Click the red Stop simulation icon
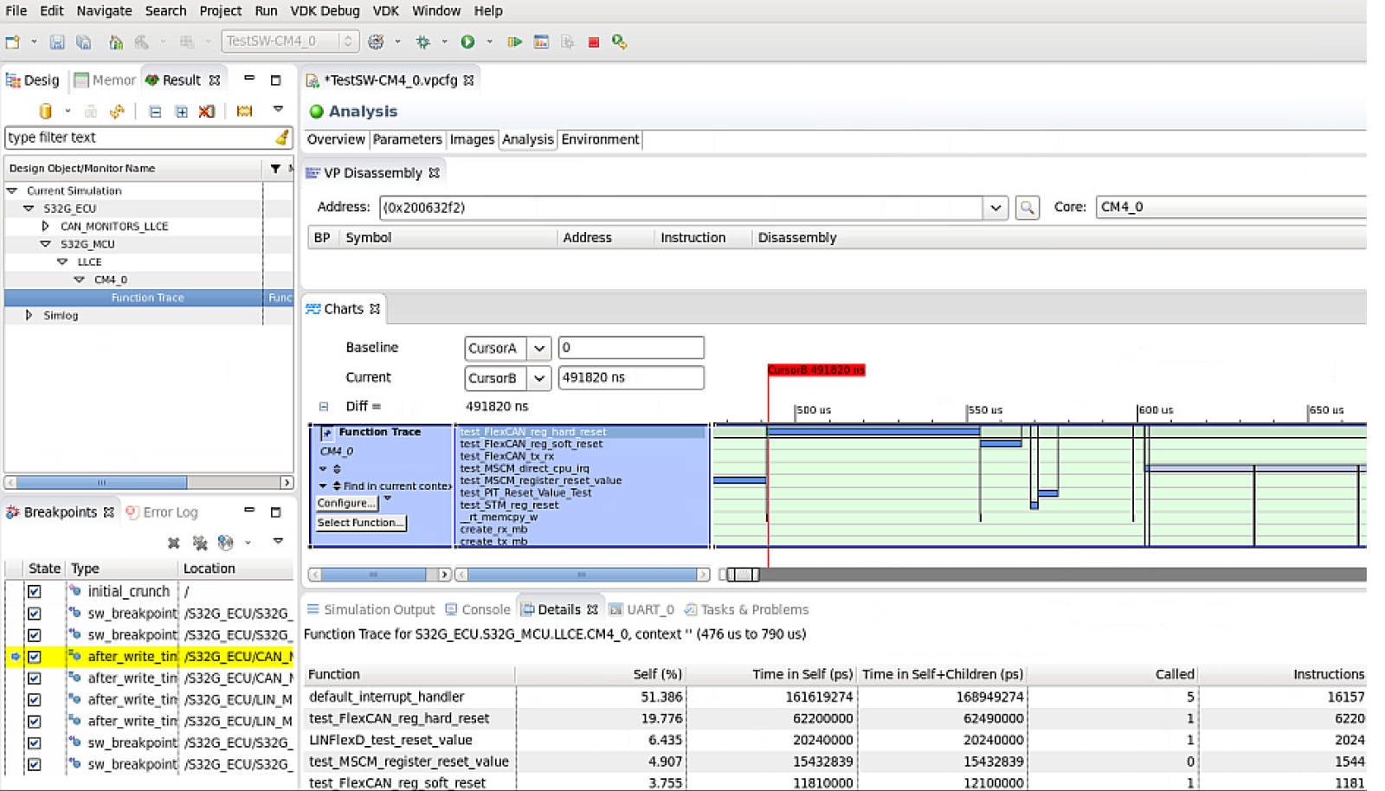Image resolution: width=1385 pixels, height=791 pixels. [x=594, y=42]
